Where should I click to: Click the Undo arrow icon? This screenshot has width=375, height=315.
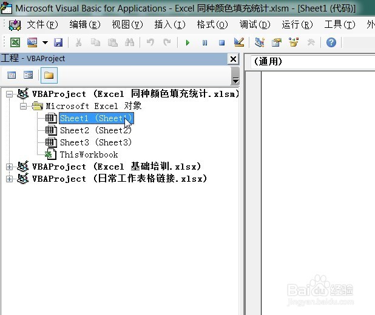pyautogui.click(x=150, y=43)
